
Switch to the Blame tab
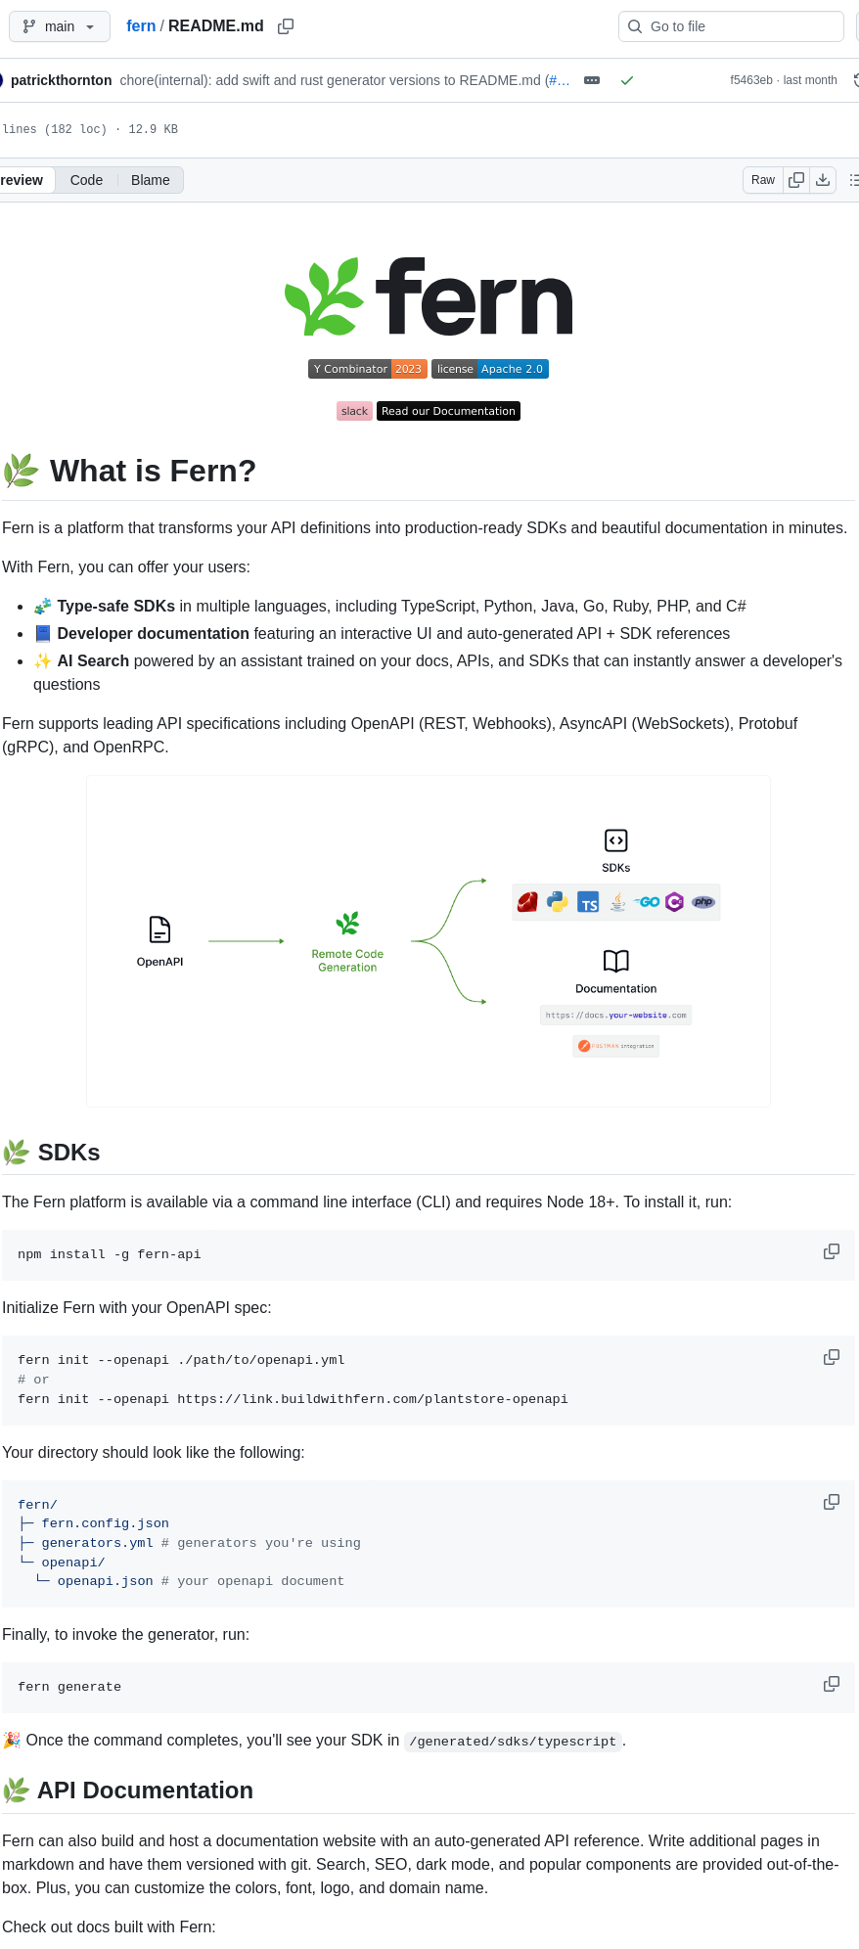(150, 180)
